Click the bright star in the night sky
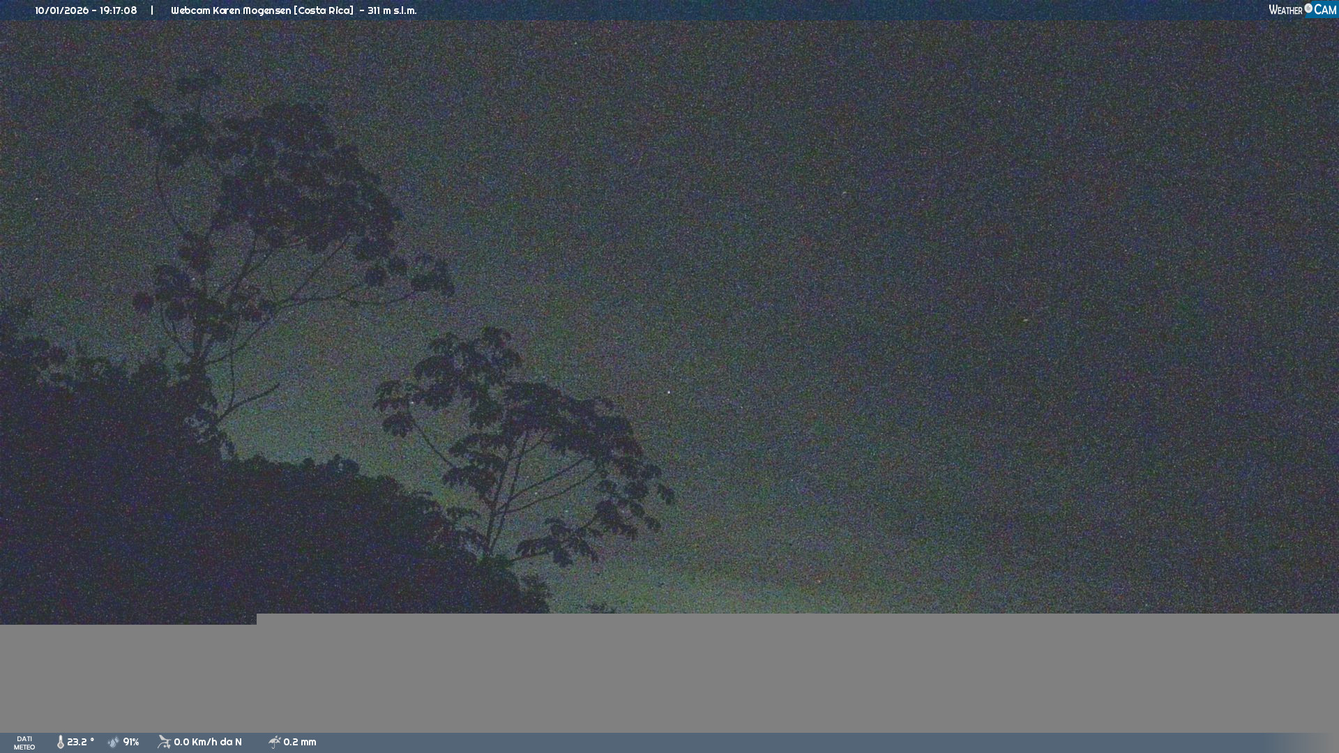 pos(669,392)
